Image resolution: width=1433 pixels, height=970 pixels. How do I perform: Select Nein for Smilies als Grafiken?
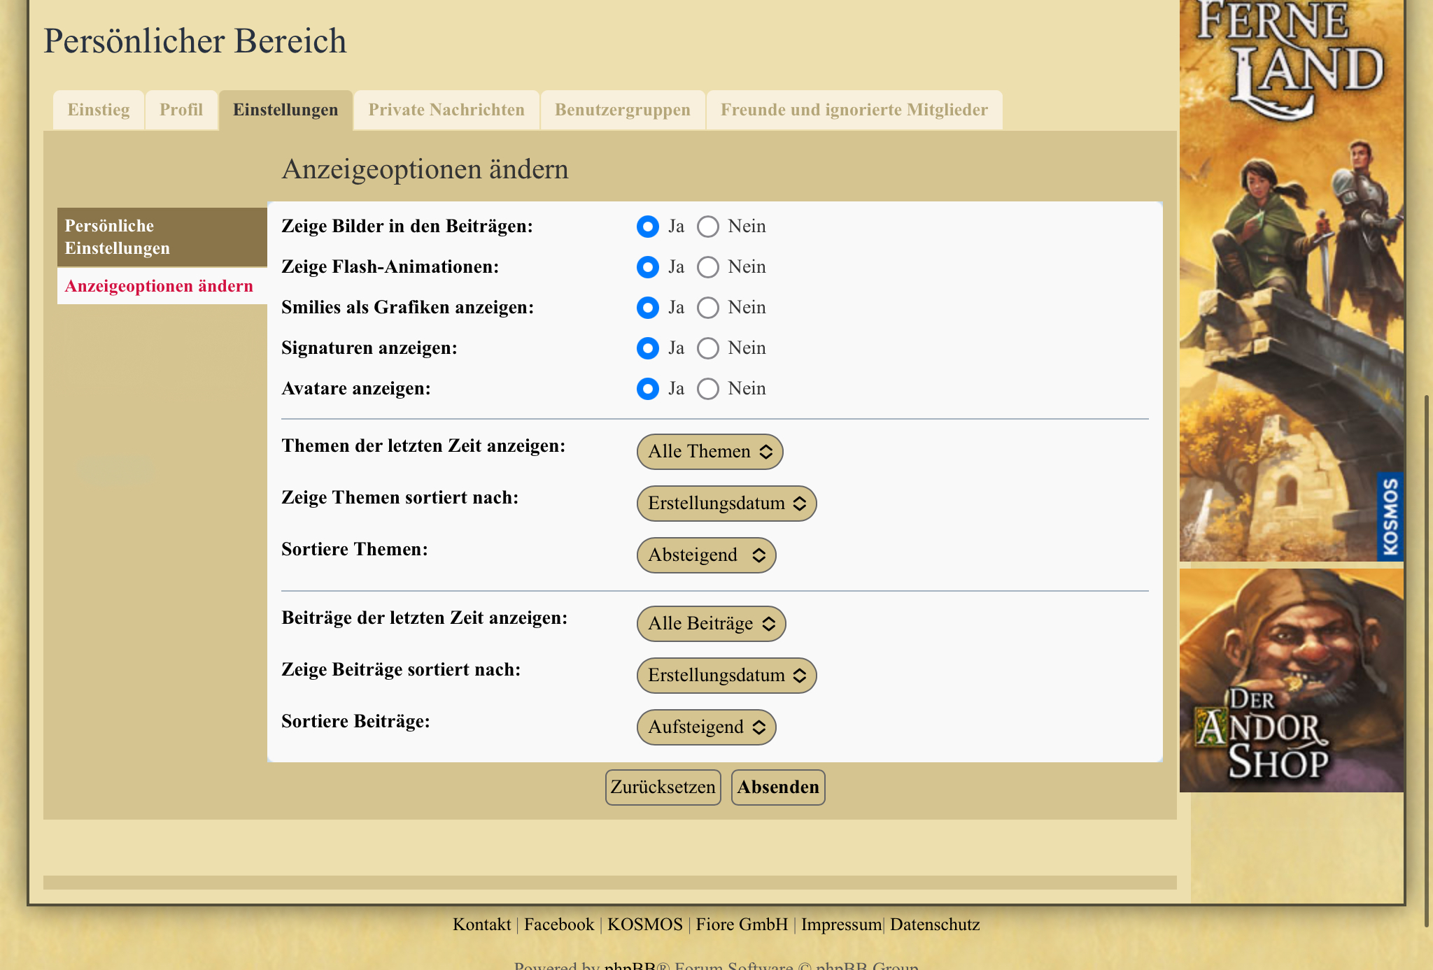(708, 308)
